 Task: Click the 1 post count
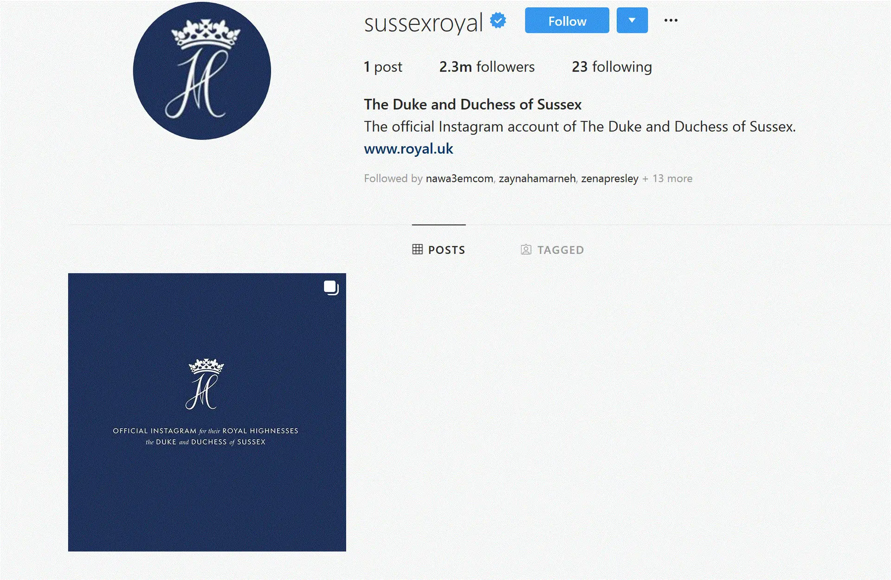coord(383,67)
